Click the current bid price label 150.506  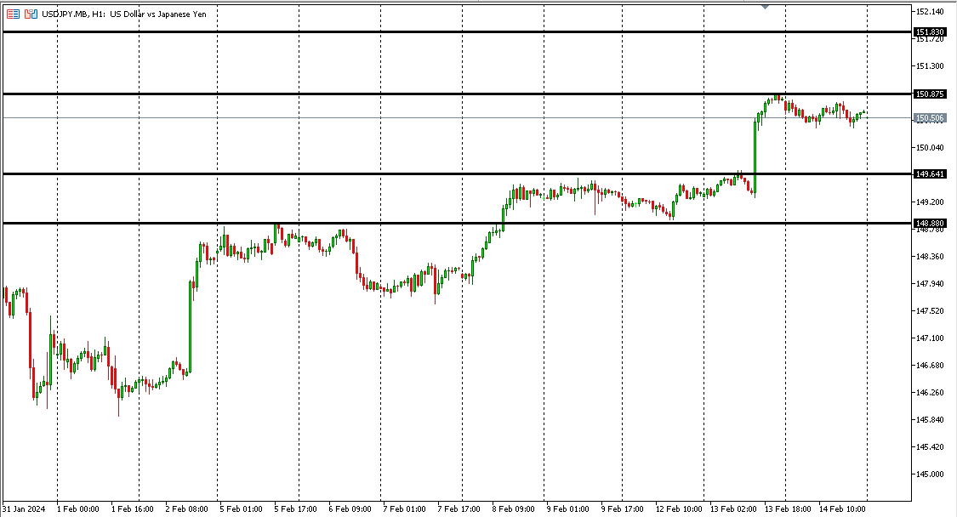(929, 118)
